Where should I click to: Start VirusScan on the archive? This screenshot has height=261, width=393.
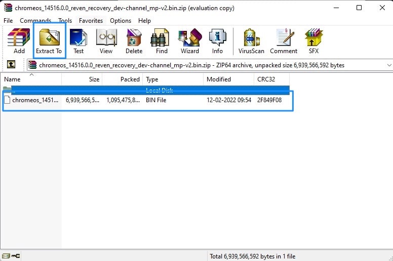tap(251, 41)
